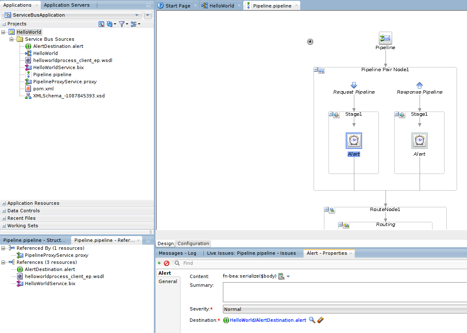The width and height of the screenshot is (467, 333).
Task: Select the Alert icon in the Request Pipeline stage
Action: (x=353, y=141)
